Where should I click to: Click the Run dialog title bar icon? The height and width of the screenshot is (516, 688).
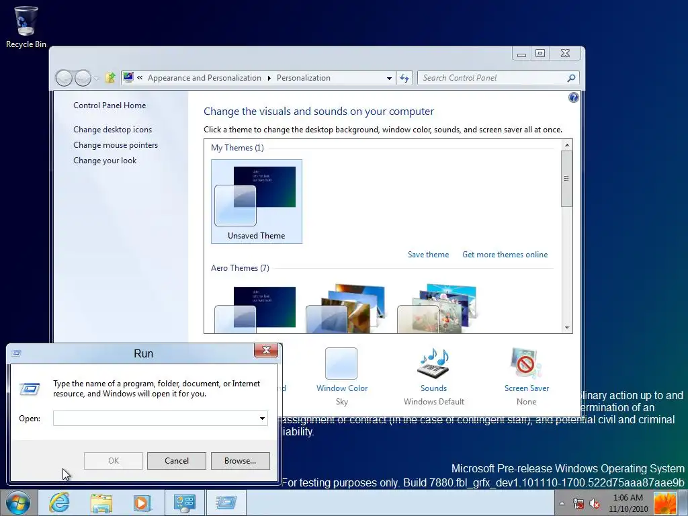17,353
